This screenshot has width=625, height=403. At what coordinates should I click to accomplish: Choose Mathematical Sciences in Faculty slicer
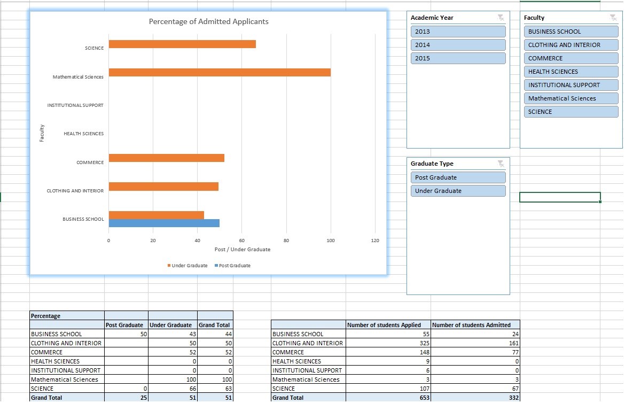571,98
